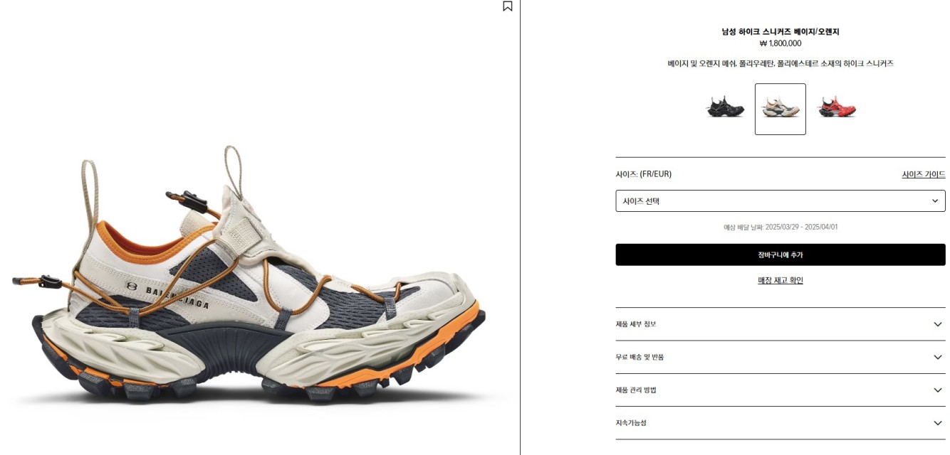950x455 pixels.
Task: Expand the 제품 세부 정보 section
Action: click(781, 324)
